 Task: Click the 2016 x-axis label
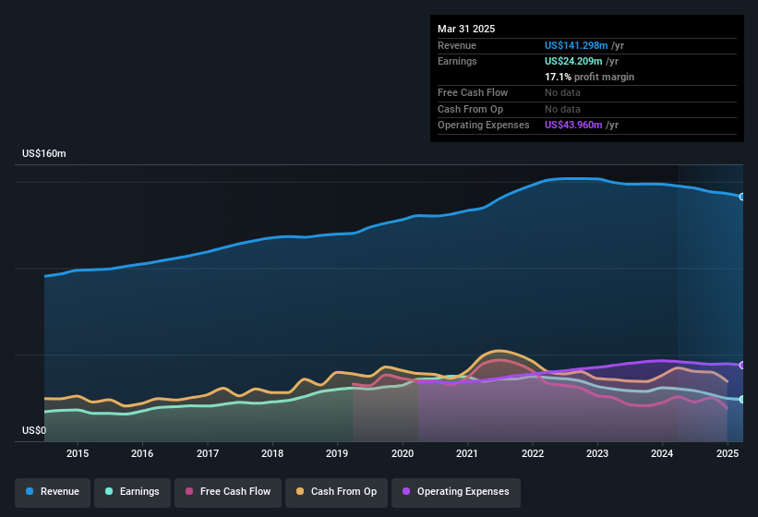pyautogui.click(x=142, y=453)
